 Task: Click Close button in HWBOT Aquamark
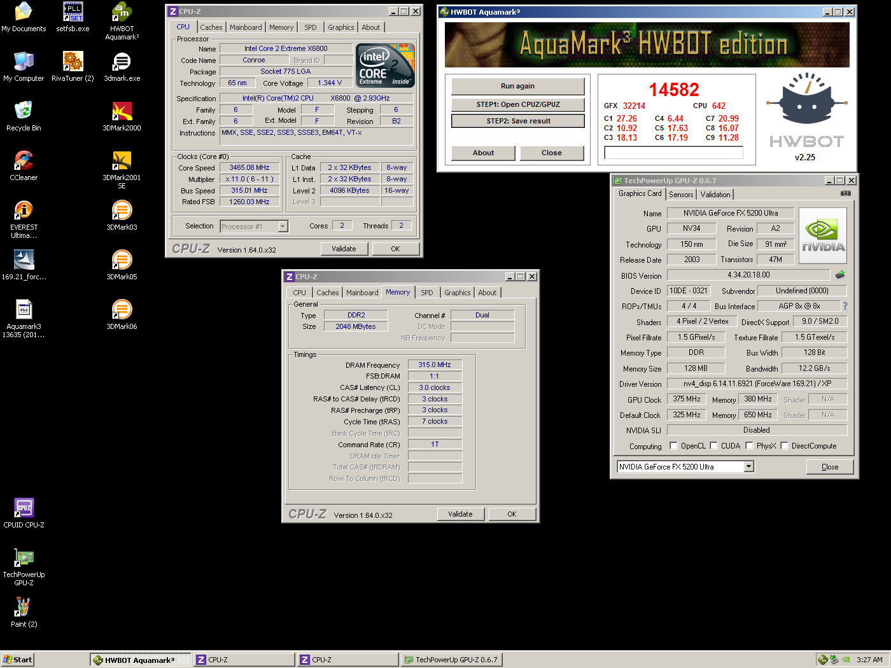tap(551, 153)
